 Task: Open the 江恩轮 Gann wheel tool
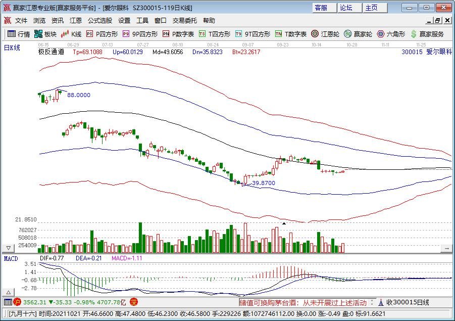[325, 34]
